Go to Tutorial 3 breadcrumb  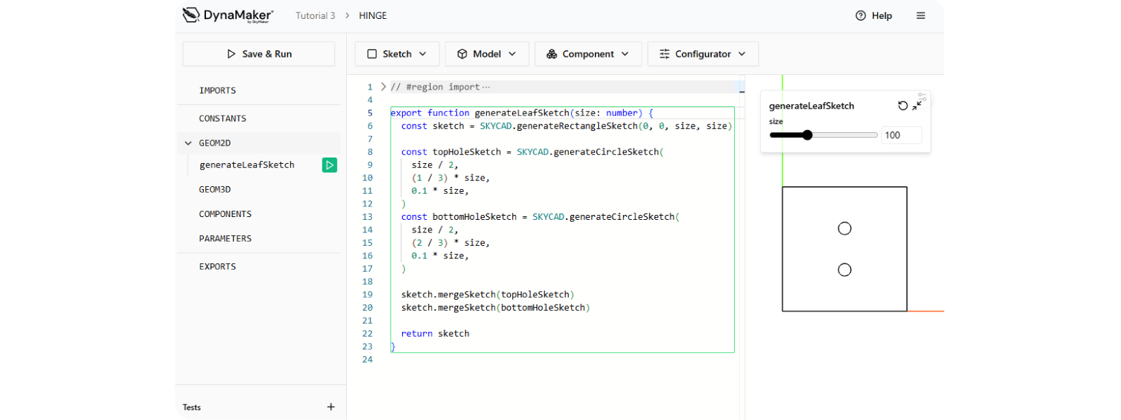pyautogui.click(x=315, y=15)
